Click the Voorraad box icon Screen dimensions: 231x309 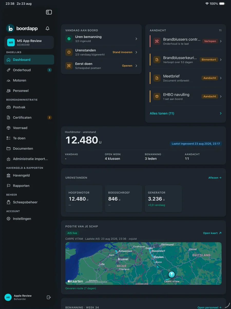coord(8,128)
